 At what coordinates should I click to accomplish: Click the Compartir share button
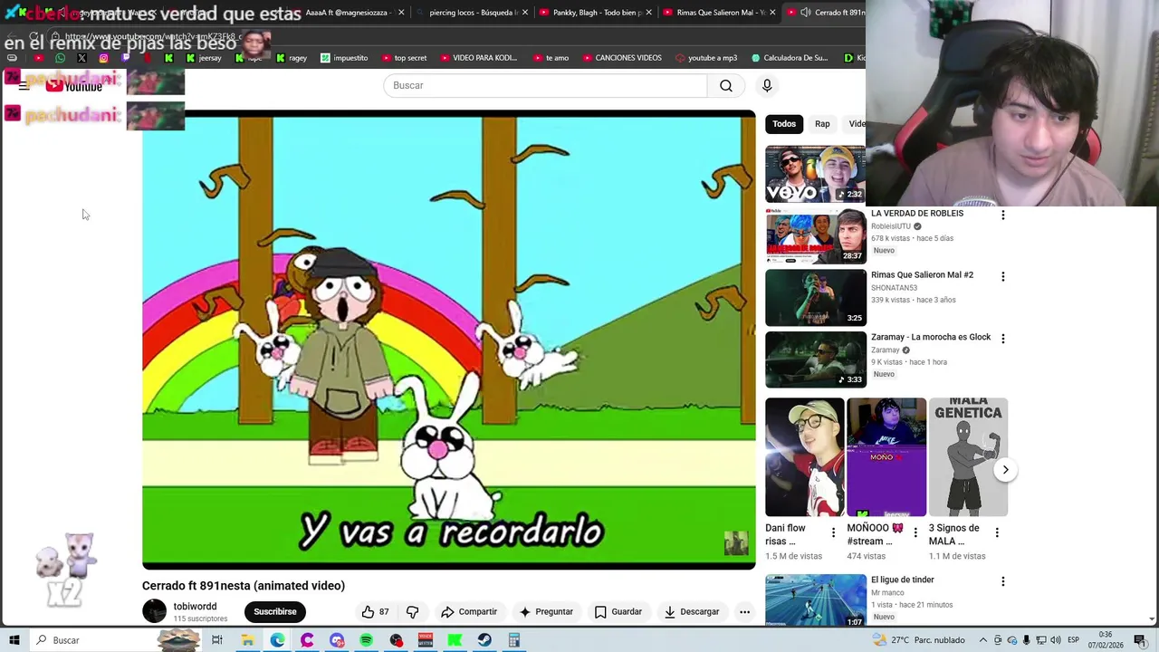(x=469, y=612)
